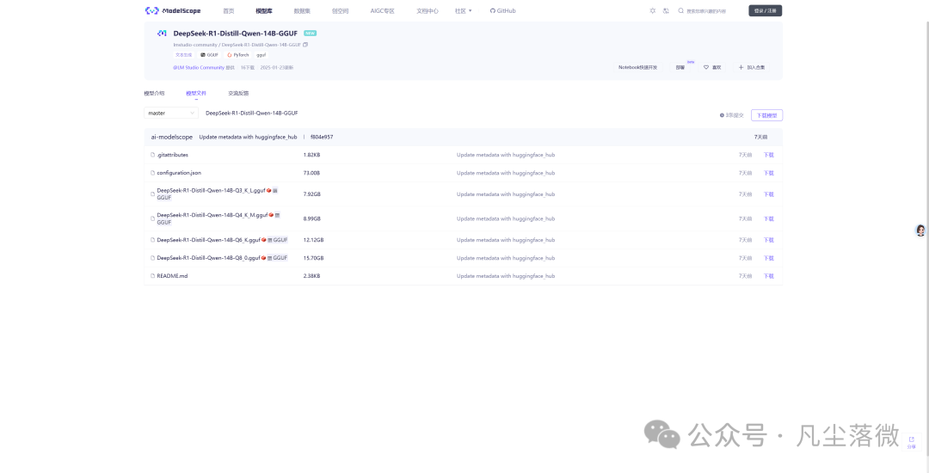Click the 部署 beta button
The height and width of the screenshot is (473, 929).
[680, 67]
